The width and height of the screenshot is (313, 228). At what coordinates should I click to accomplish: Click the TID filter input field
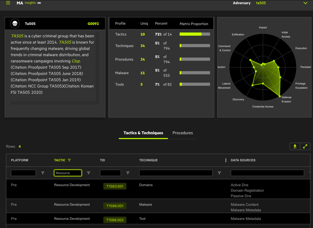tap(110, 173)
